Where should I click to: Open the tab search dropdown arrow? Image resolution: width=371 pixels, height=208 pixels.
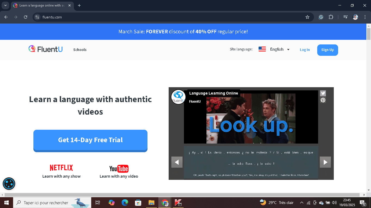(5, 5)
